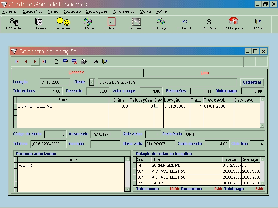Toggle Dev. checkbox for SURPER SIZE ME
The height and width of the screenshot is (208, 278).
click(x=156, y=106)
